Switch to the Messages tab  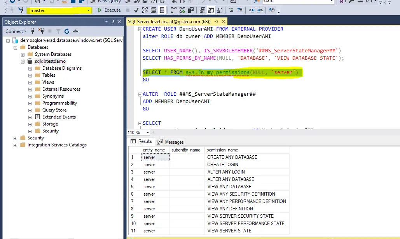tap(170, 142)
